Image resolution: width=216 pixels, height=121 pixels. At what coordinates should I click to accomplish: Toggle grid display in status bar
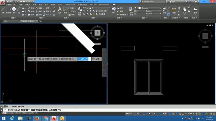click(x=131, y=114)
